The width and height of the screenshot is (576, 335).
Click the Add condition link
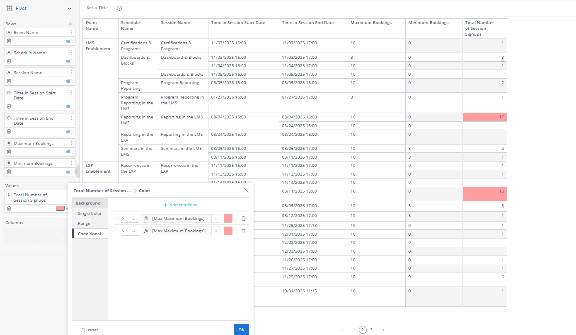pos(180,205)
